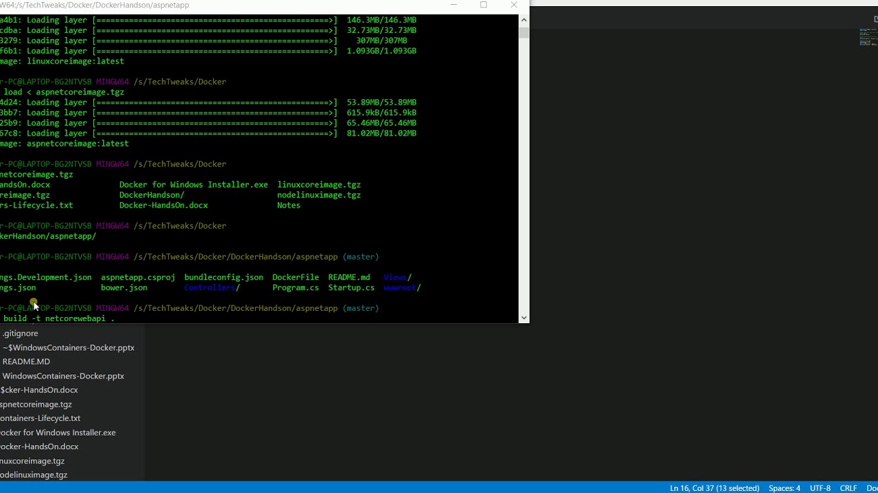The image size is (878, 493).
Task: Click 'linuxcoreimage.tgz' in terminal listing
Action: [x=319, y=185]
